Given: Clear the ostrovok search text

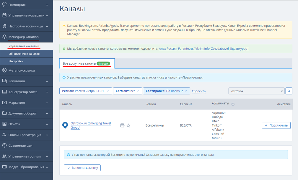Looking at the screenshot, I should (x=282, y=91).
